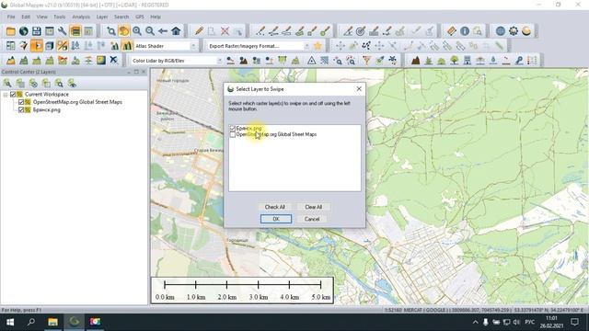Toggle OpenStreetMap layer checkbox in Control Center
Image resolution: width=589 pixels, height=331 pixels.
click(21, 102)
